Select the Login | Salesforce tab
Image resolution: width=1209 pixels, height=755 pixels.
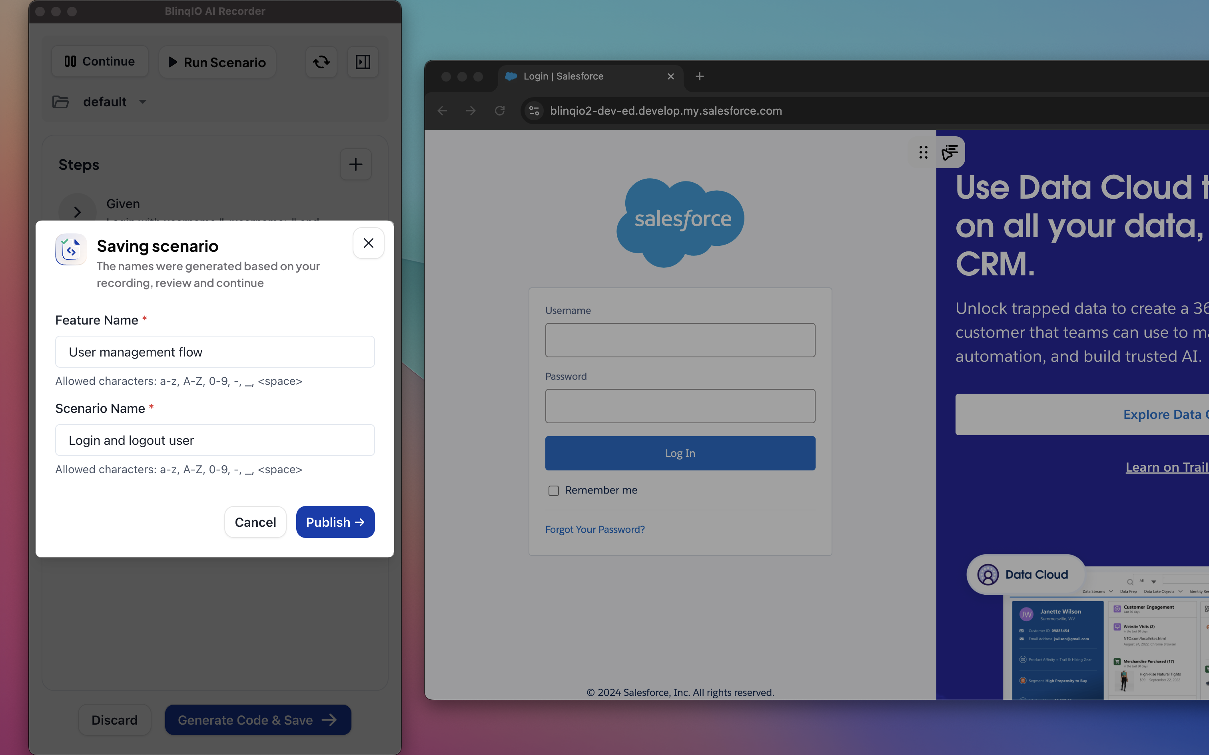pos(590,76)
